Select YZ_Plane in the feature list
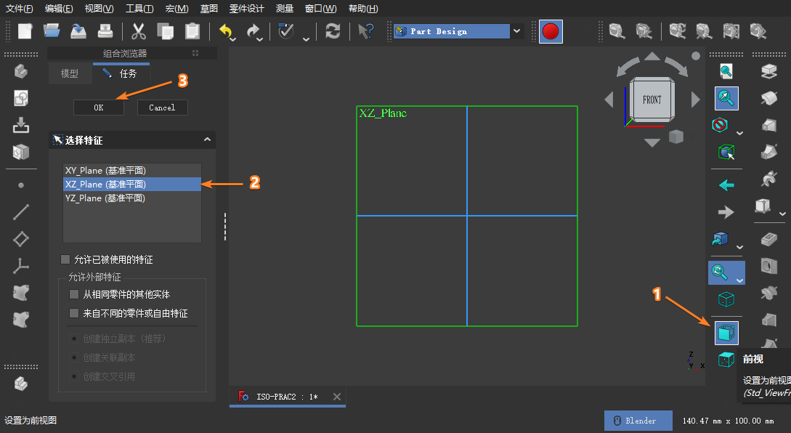The width and height of the screenshot is (791, 433). 105,198
